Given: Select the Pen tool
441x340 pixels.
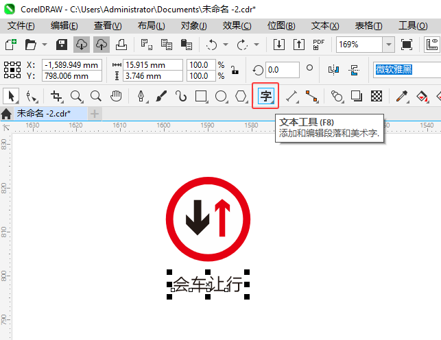Looking at the screenshot, I should click(141, 96).
